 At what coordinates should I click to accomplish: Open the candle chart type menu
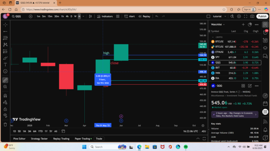pos(90,16)
